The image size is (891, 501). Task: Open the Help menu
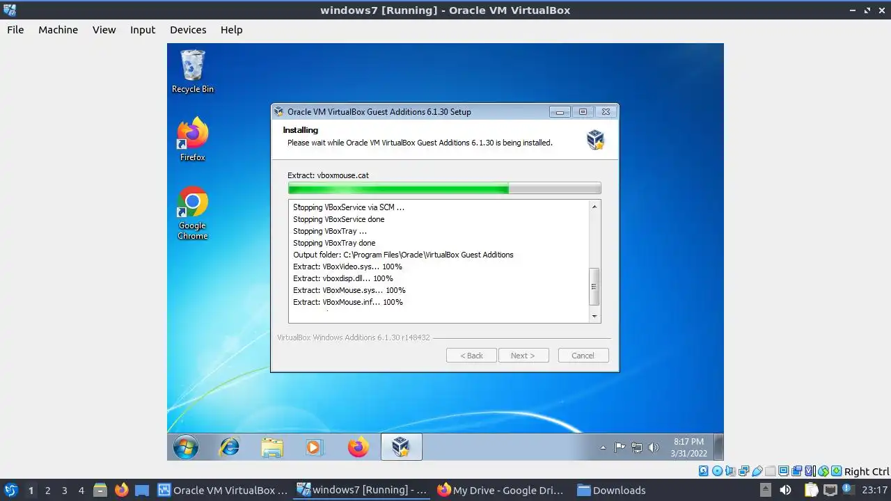[232, 30]
